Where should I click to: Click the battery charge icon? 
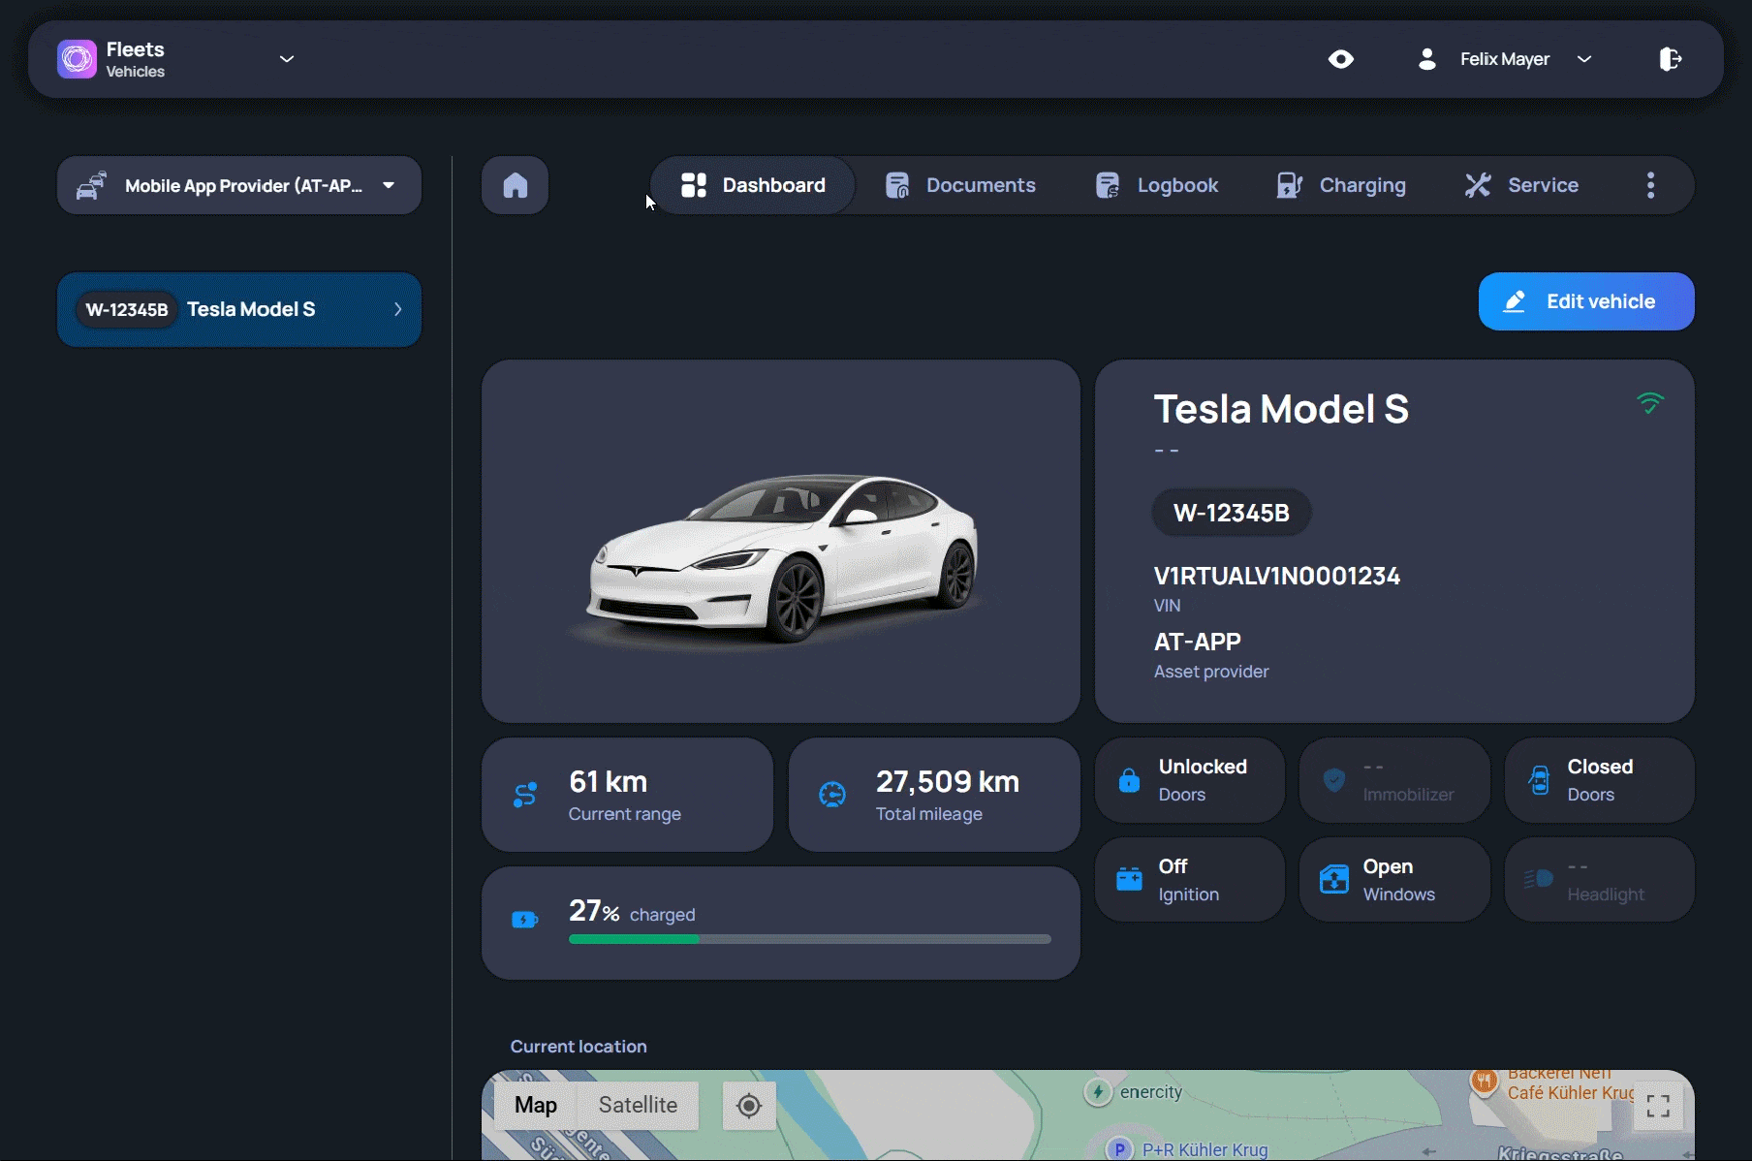[524, 920]
